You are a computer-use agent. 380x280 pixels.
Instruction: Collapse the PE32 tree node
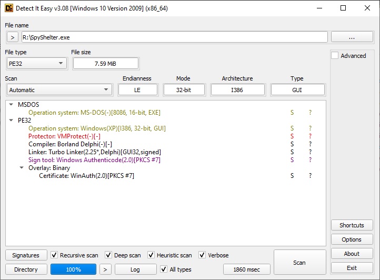click(x=11, y=120)
